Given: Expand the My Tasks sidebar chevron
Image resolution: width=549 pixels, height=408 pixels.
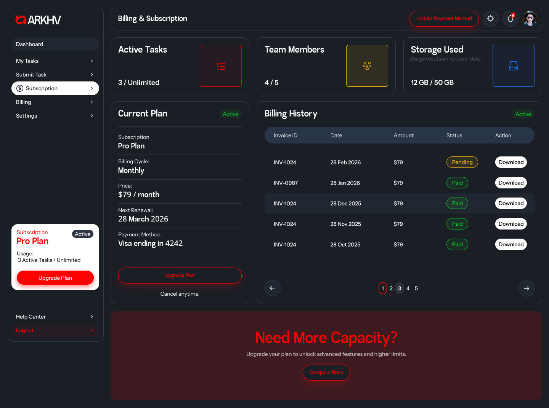Looking at the screenshot, I should pos(92,61).
